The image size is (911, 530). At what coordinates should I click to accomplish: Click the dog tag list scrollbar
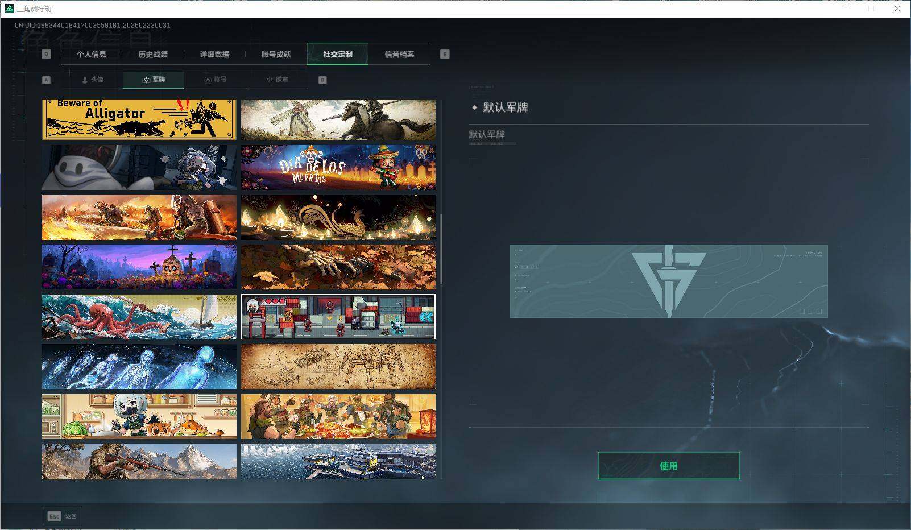click(x=441, y=250)
